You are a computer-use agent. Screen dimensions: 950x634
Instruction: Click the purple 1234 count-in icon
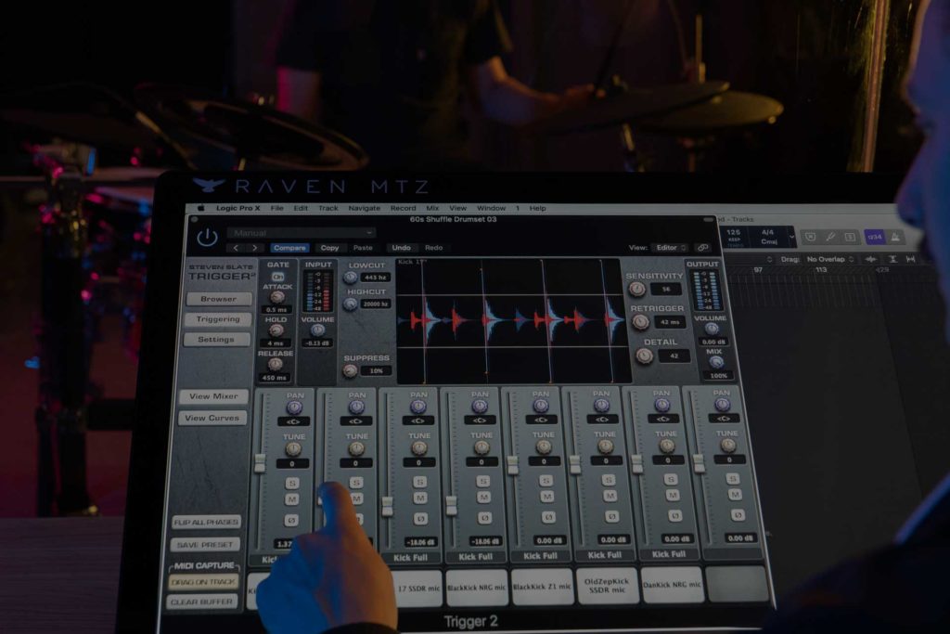[x=874, y=238]
